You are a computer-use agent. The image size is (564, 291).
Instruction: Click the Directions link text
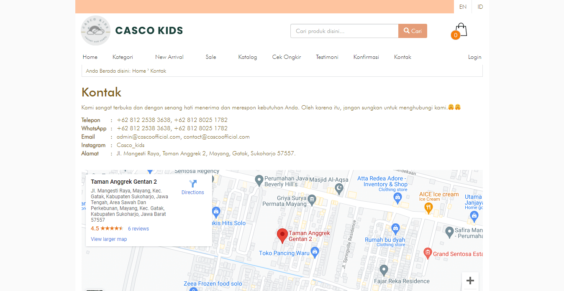pyautogui.click(x=193, y=192)
